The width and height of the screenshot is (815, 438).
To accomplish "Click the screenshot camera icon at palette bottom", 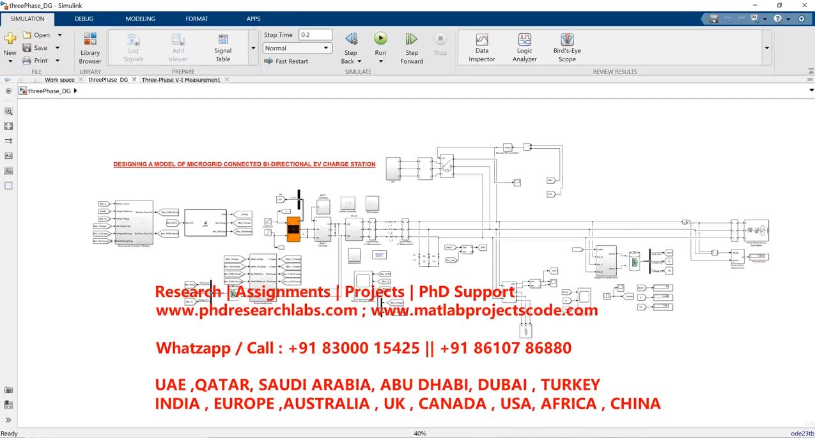I will click(x=8, y=390).
